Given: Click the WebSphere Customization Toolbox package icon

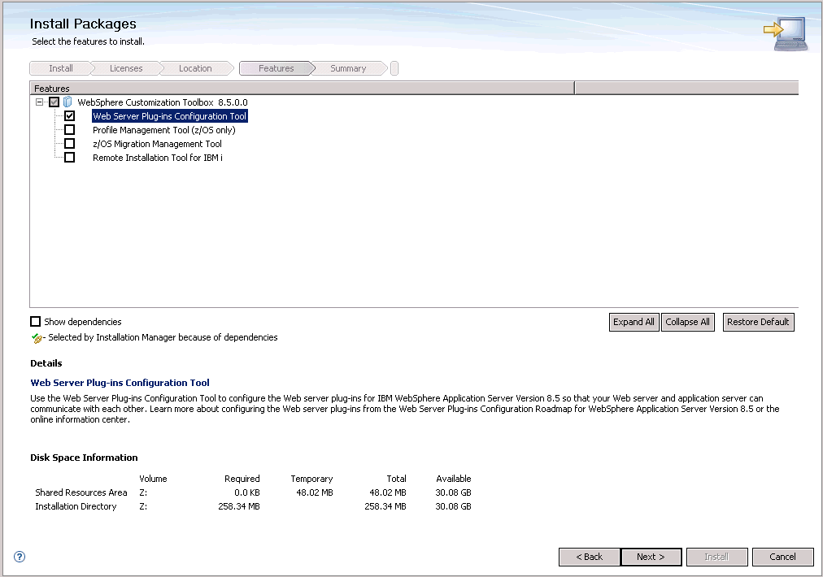Looking at the screenshot, I should click(x=67, y=102).
